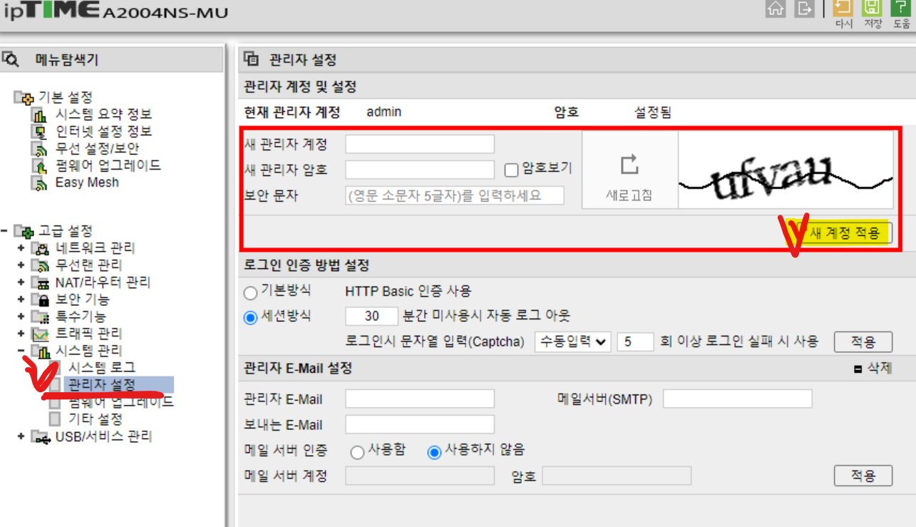Click the icon beside 관리자 설정 page title
Screen dimensions: 916x527
[251, 60]
